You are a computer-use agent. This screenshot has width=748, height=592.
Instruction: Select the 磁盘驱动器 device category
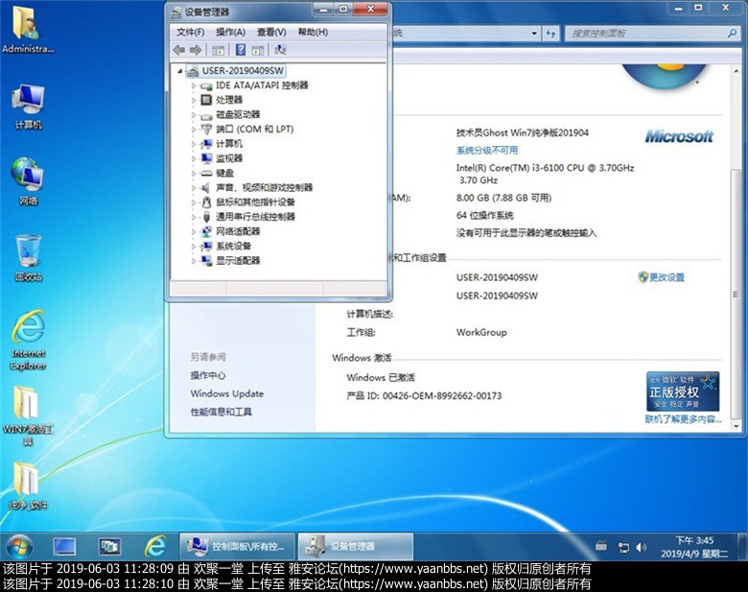(x=238, y=114)
